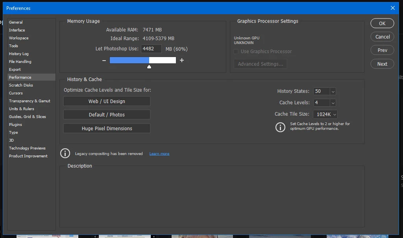The width and height of the screenshot is (403, 238).
Task: Select Cursors preferences category
Action: [x=31, y=93]
